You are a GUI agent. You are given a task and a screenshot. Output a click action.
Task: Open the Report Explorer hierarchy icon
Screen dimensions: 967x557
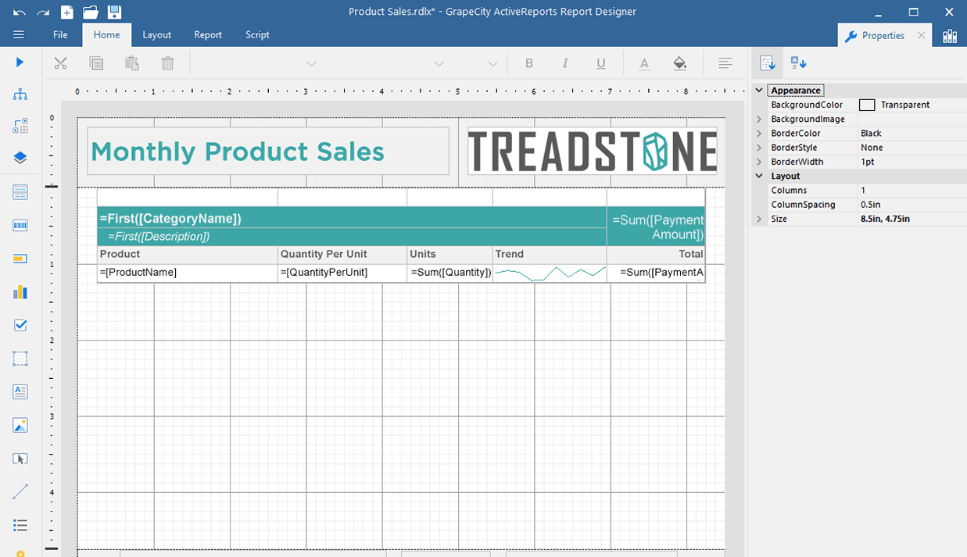(x=20, y=95)
